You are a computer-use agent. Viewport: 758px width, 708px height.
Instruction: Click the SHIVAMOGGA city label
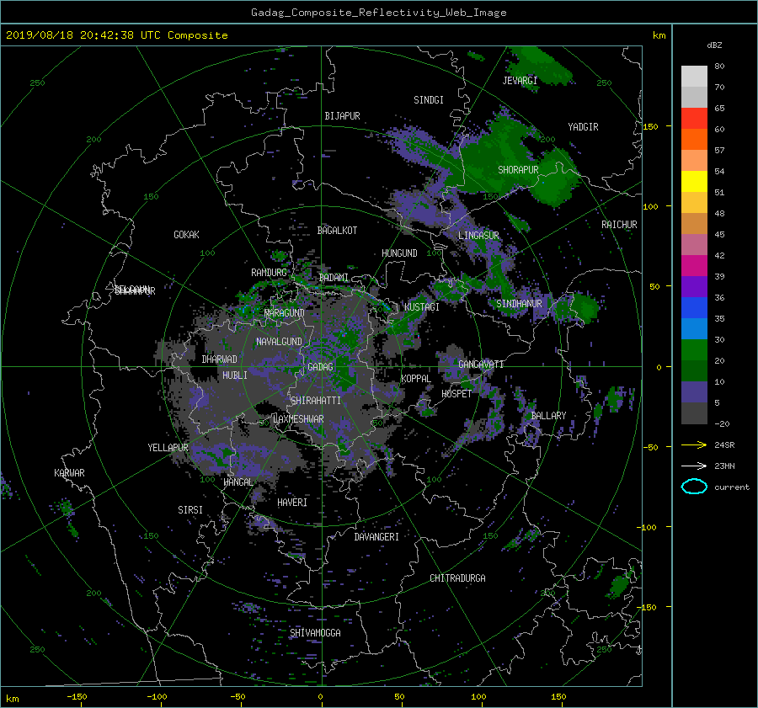point(315,633)
